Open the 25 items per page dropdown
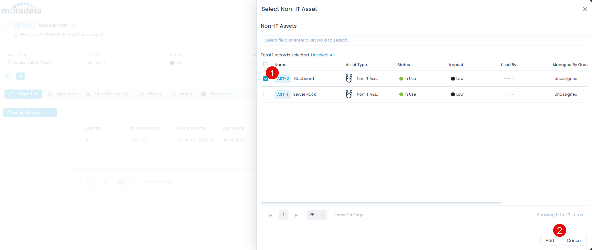Image resolution: width=592 pixels, height=250 pixels. (317, 215)
